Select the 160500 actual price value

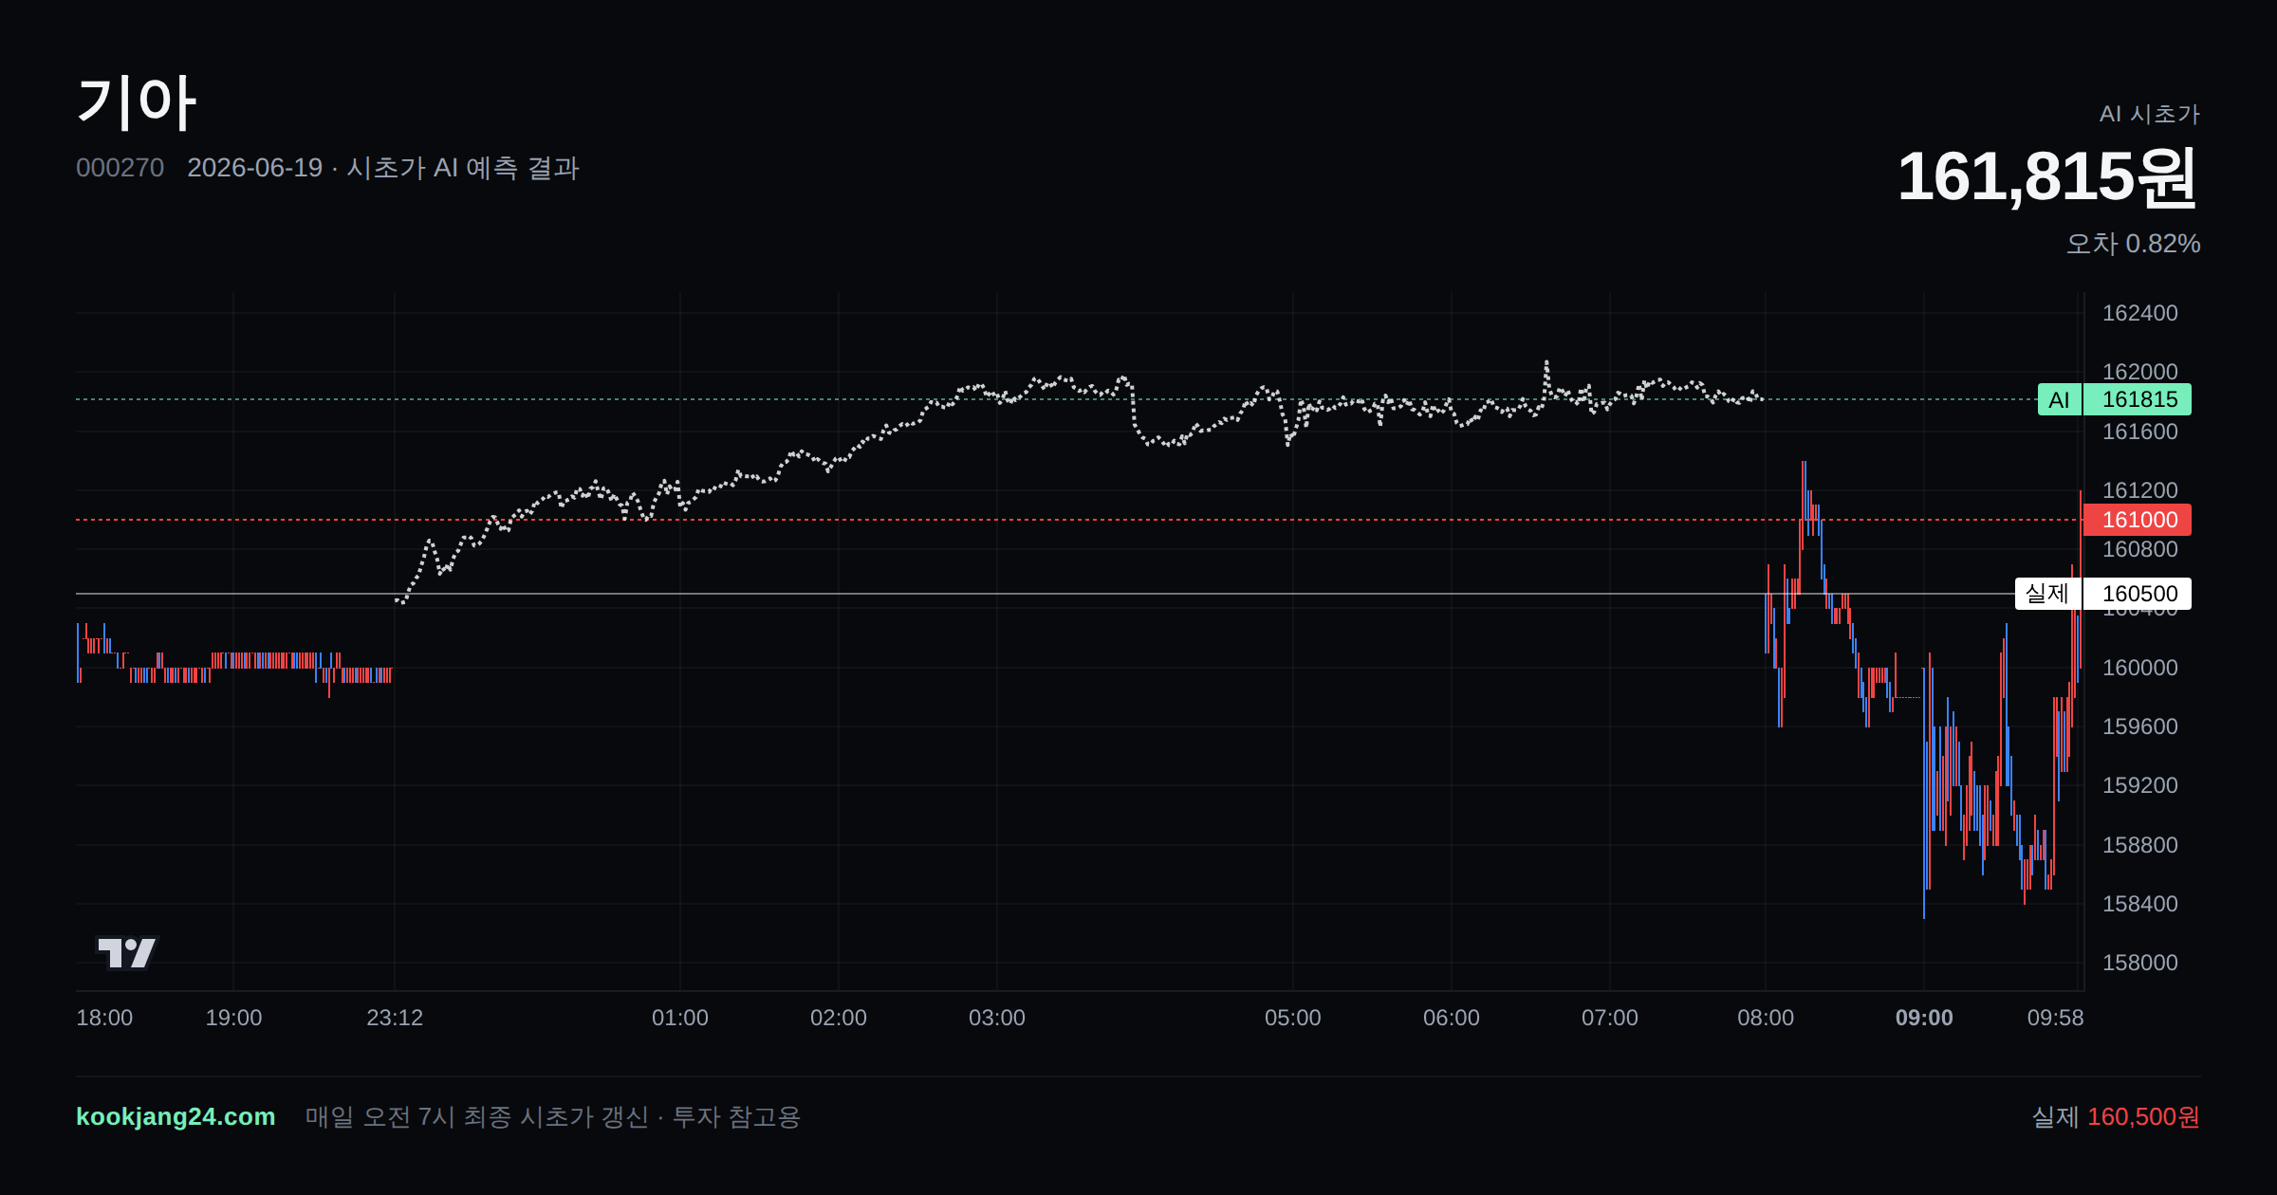click(2138, 594)
